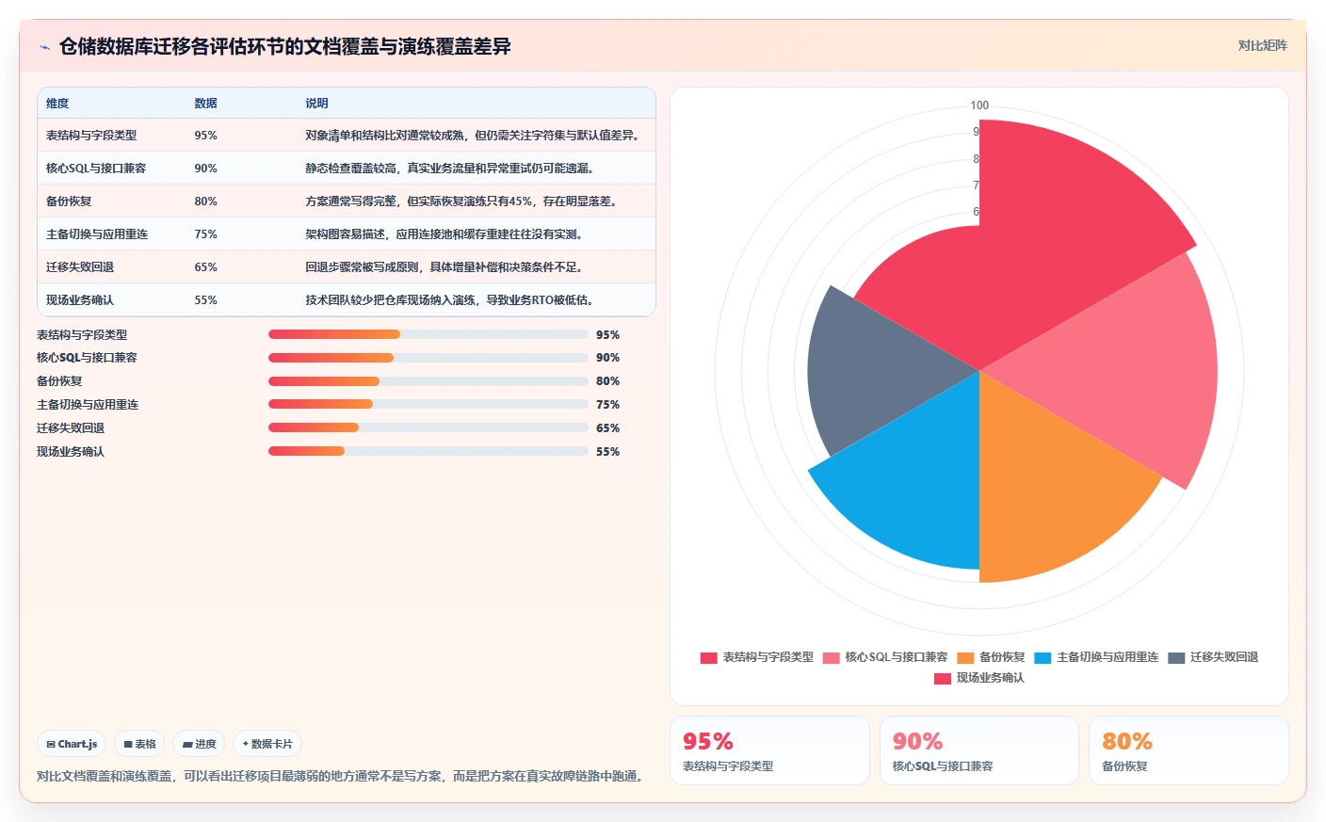Click description starting 架构图容易描述
This screenshot has height=822, width=1326.
(x=445, y=234)
